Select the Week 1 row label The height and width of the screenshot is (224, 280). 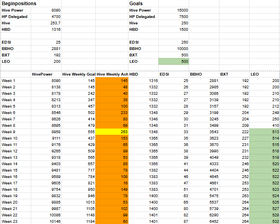pos(16,81)
